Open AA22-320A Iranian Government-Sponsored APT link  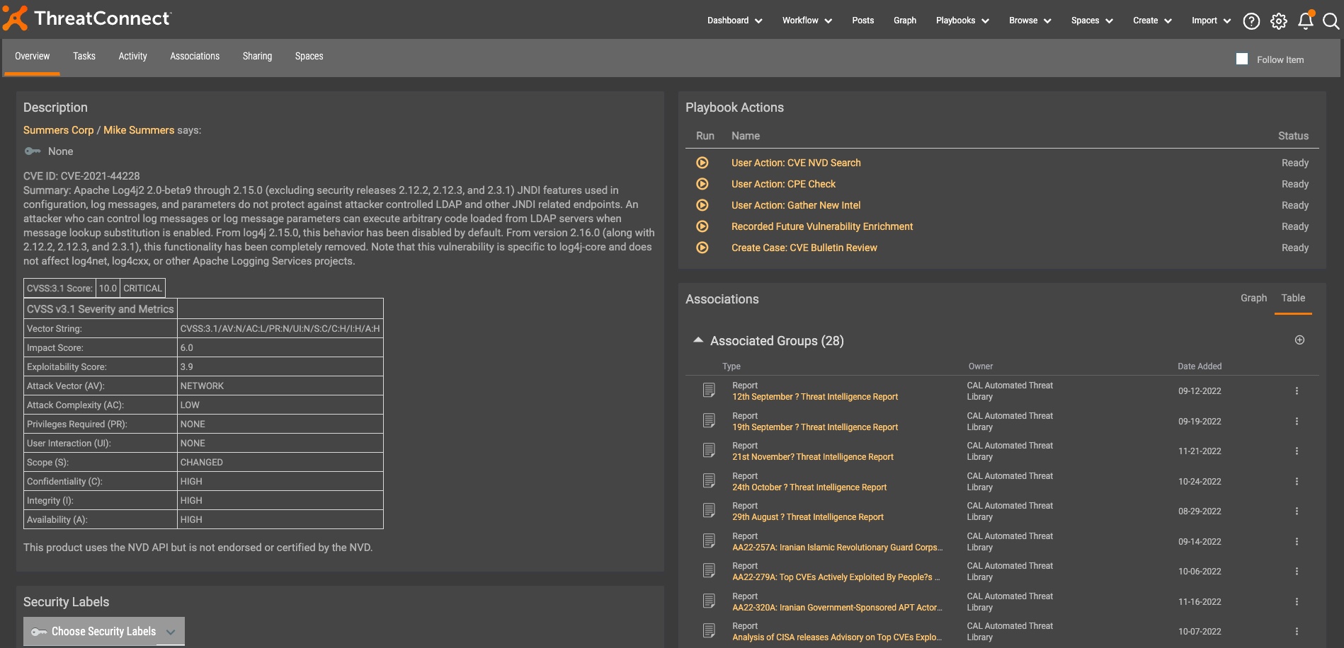838,608
